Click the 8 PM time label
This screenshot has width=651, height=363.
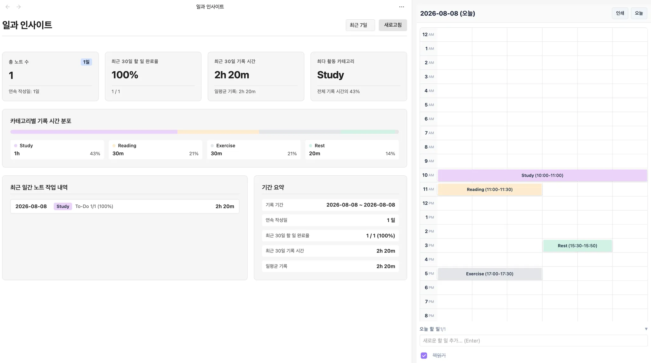[429, 316]
